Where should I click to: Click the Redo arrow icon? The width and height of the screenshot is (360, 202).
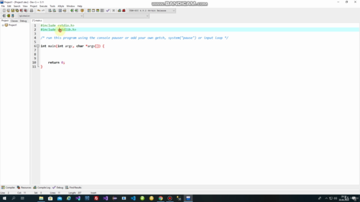43,11
